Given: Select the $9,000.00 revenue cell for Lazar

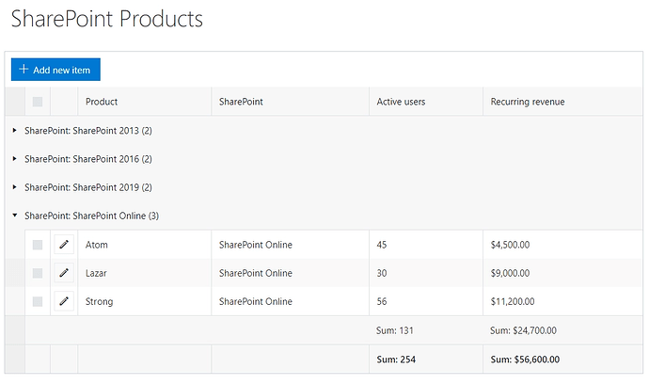Looking at the screenshot, I should click(x=511, y=273).
